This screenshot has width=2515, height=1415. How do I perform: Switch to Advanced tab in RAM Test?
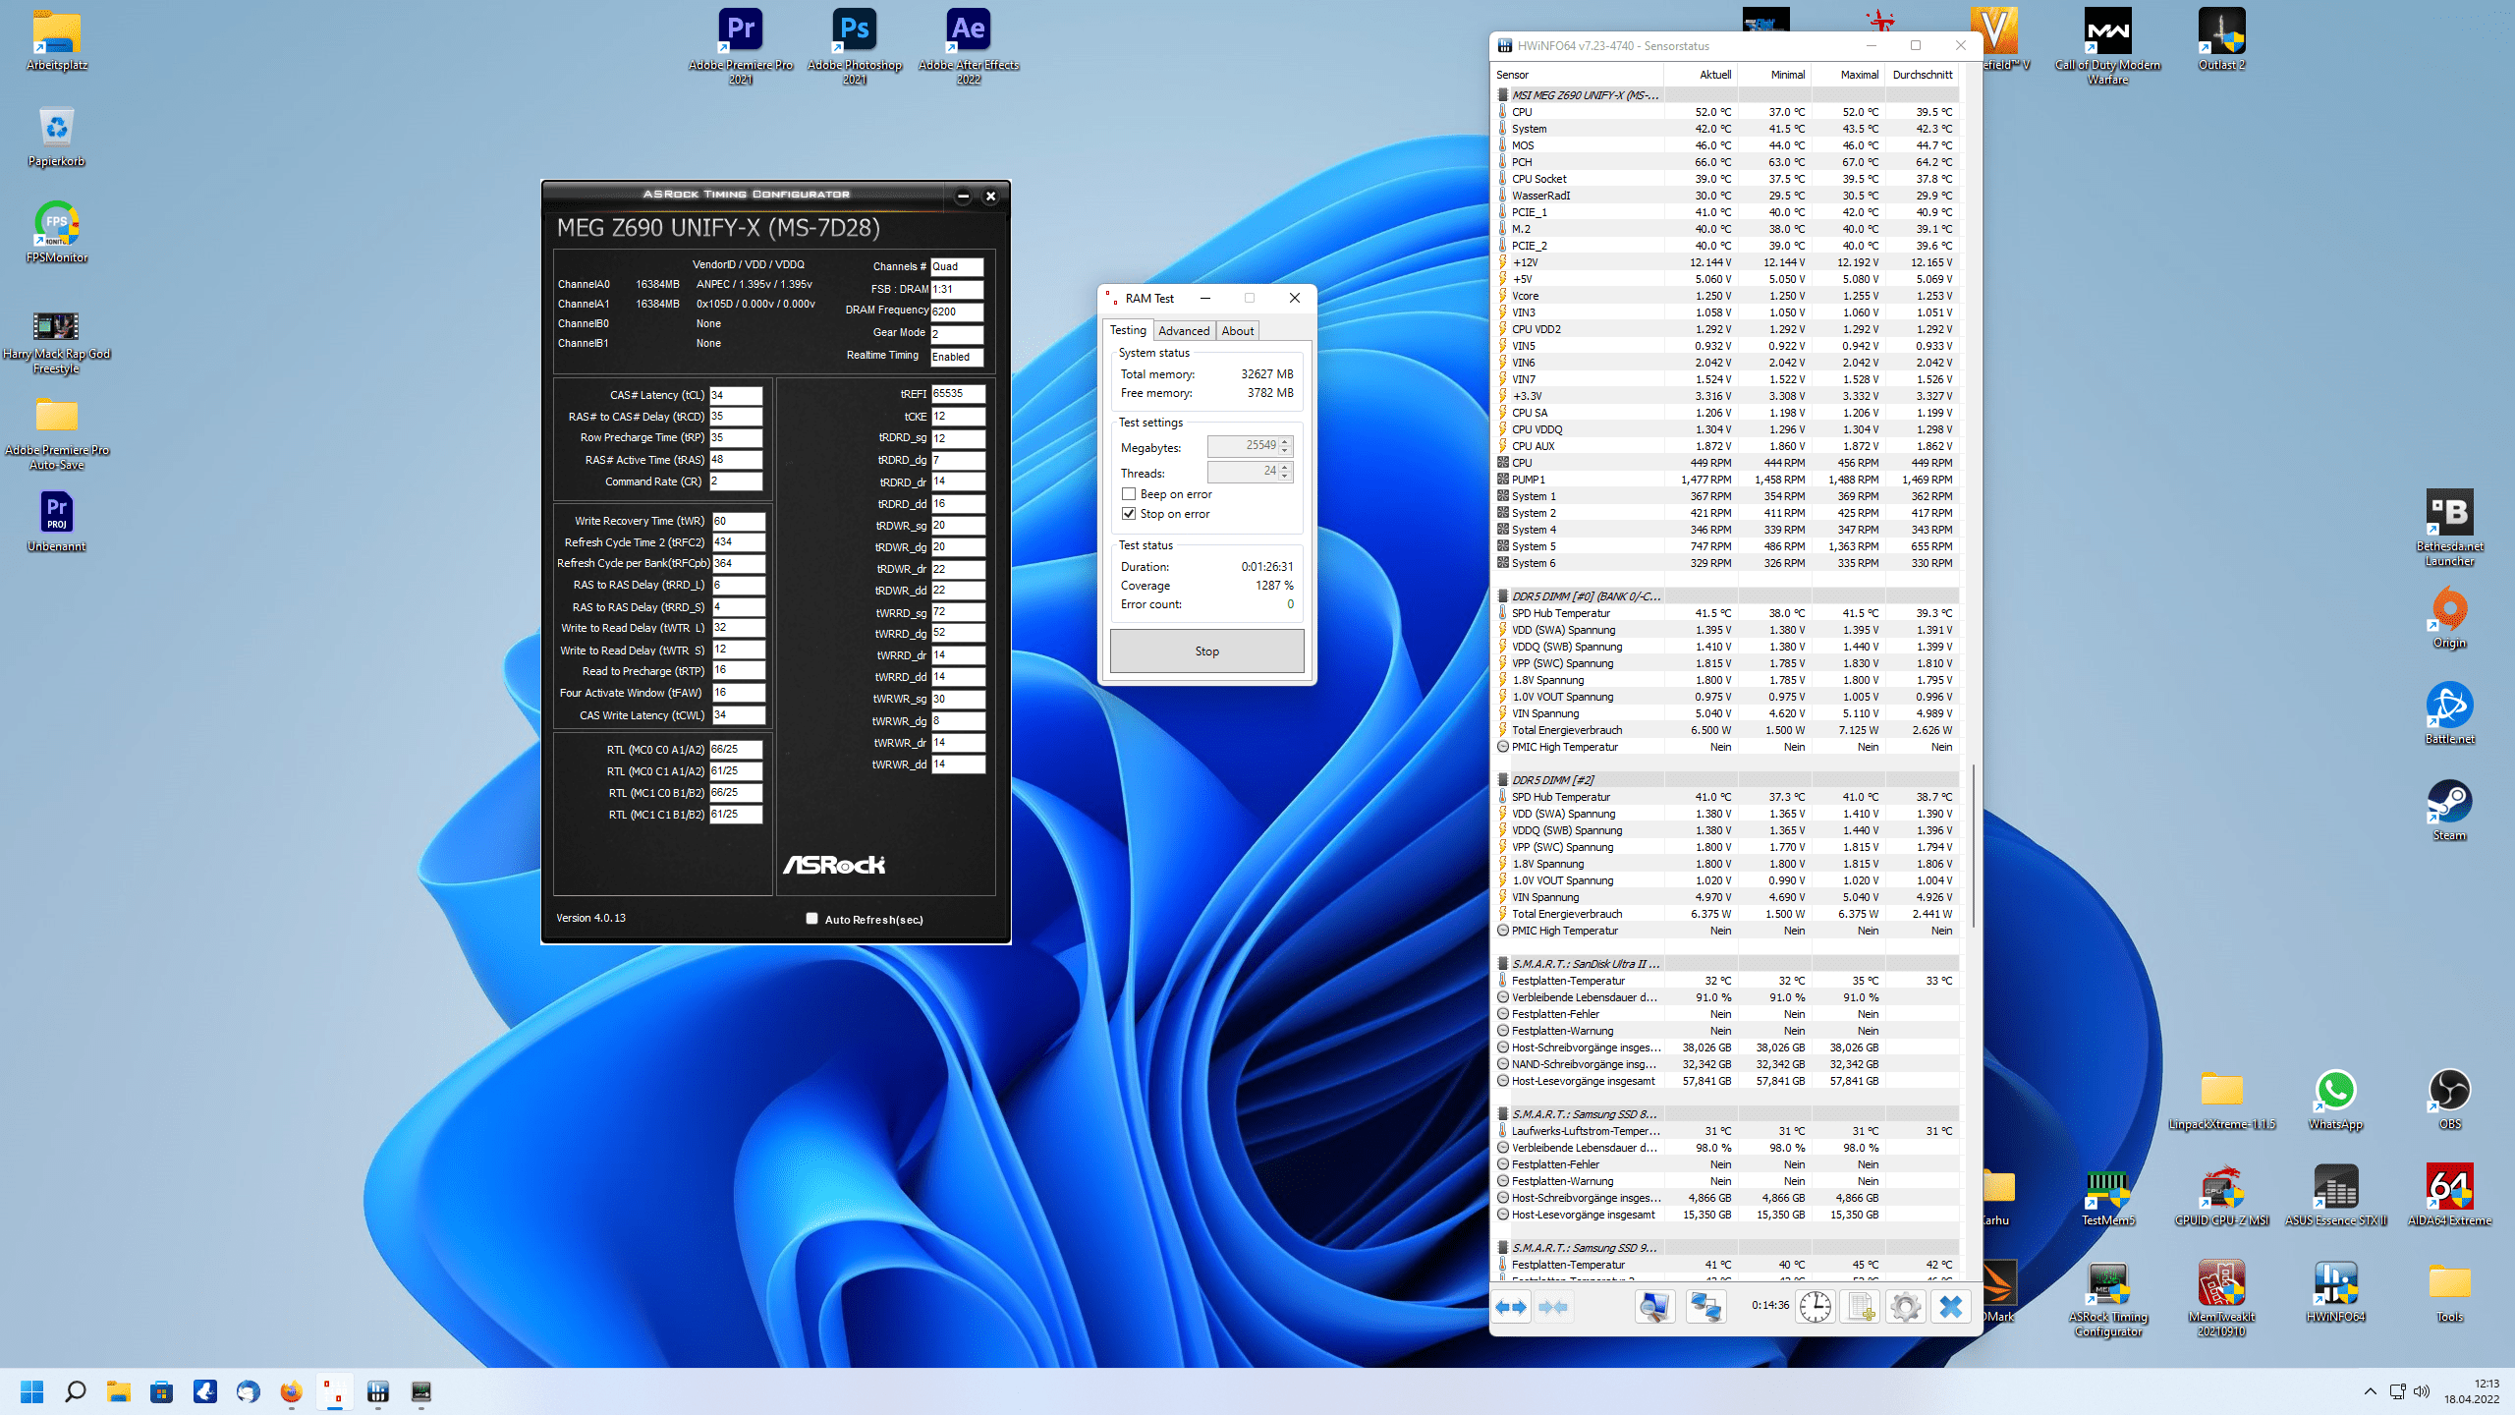[x=1184, y=331]
